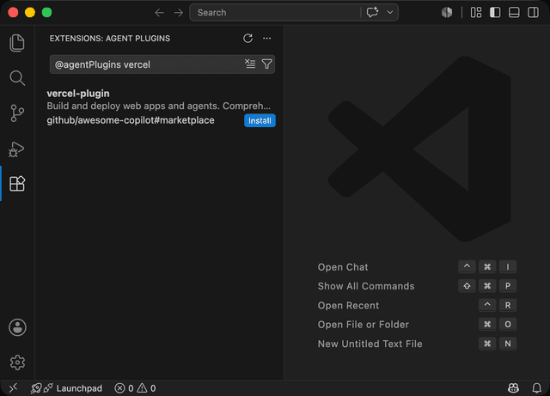Select the vercel-plugin title

click(78, 94)
